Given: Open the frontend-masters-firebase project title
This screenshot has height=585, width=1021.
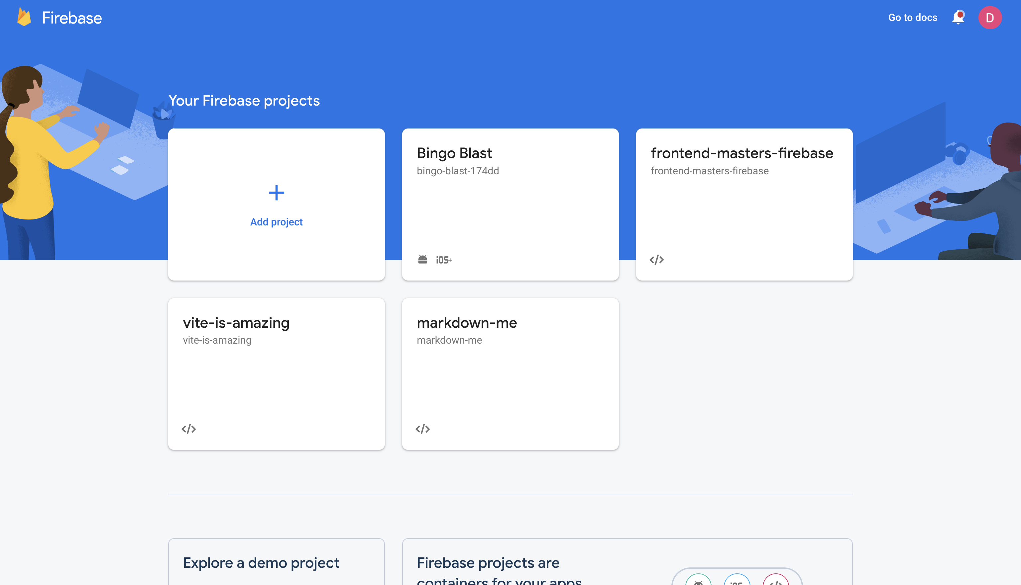Looking at the screenshot, I should click(742, 153).
